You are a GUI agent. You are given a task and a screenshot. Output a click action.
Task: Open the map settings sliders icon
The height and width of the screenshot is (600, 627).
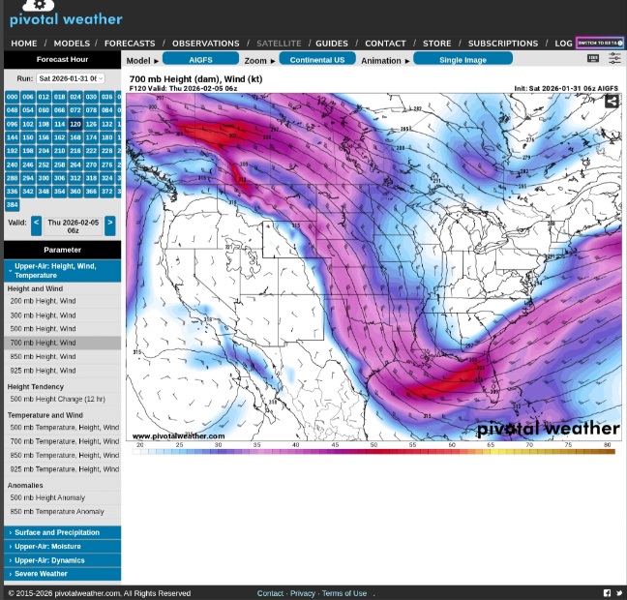(614, 59)
